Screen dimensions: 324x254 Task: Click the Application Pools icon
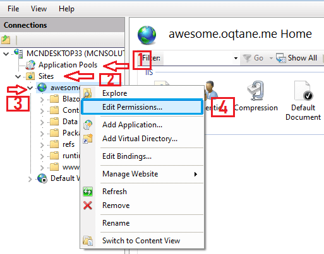30,65
